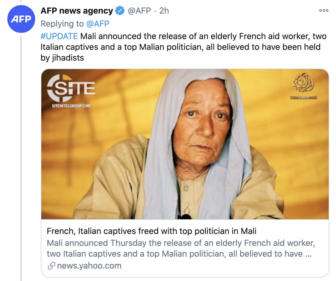This screenshot has width=336, height=281.
Task: Open the card photo of veiled woman
Action: [x=185, y=144]
